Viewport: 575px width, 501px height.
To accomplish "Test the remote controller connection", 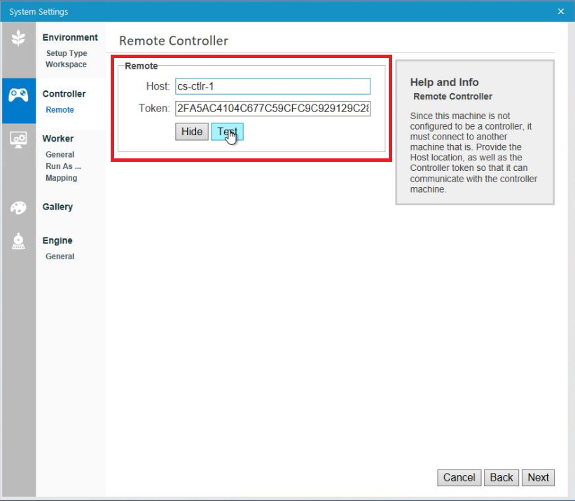I will point(227,132).
